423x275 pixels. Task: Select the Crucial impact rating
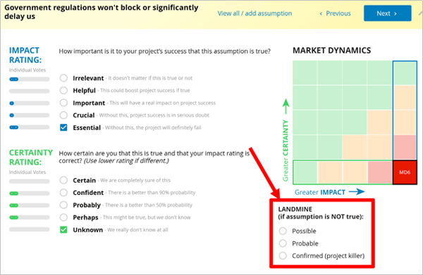click(63, 115)
